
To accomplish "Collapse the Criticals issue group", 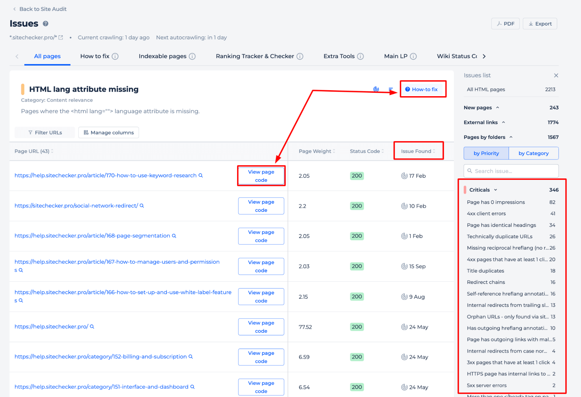I will pos(496,190).
